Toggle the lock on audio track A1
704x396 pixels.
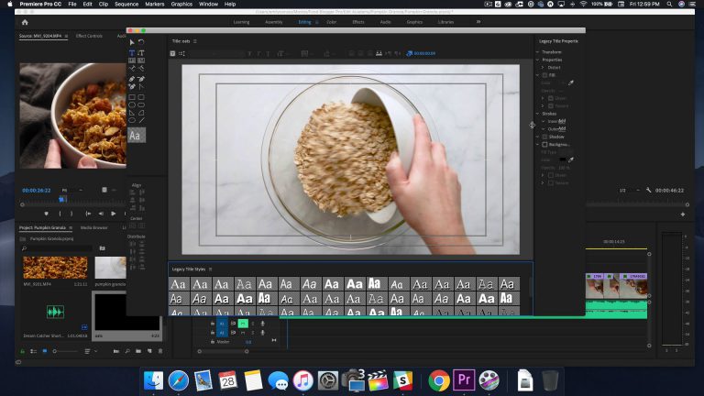point(213,324)
